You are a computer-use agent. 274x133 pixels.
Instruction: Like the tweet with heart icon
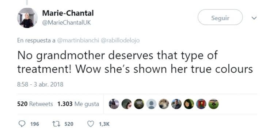point(91,124)
